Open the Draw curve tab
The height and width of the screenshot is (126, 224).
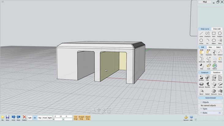[205, 29]
